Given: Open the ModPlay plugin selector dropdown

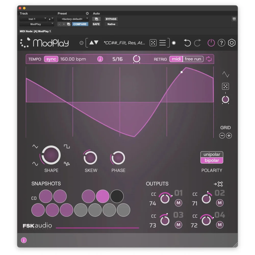Looking at the screenshot, I should [x=36, y=24].
